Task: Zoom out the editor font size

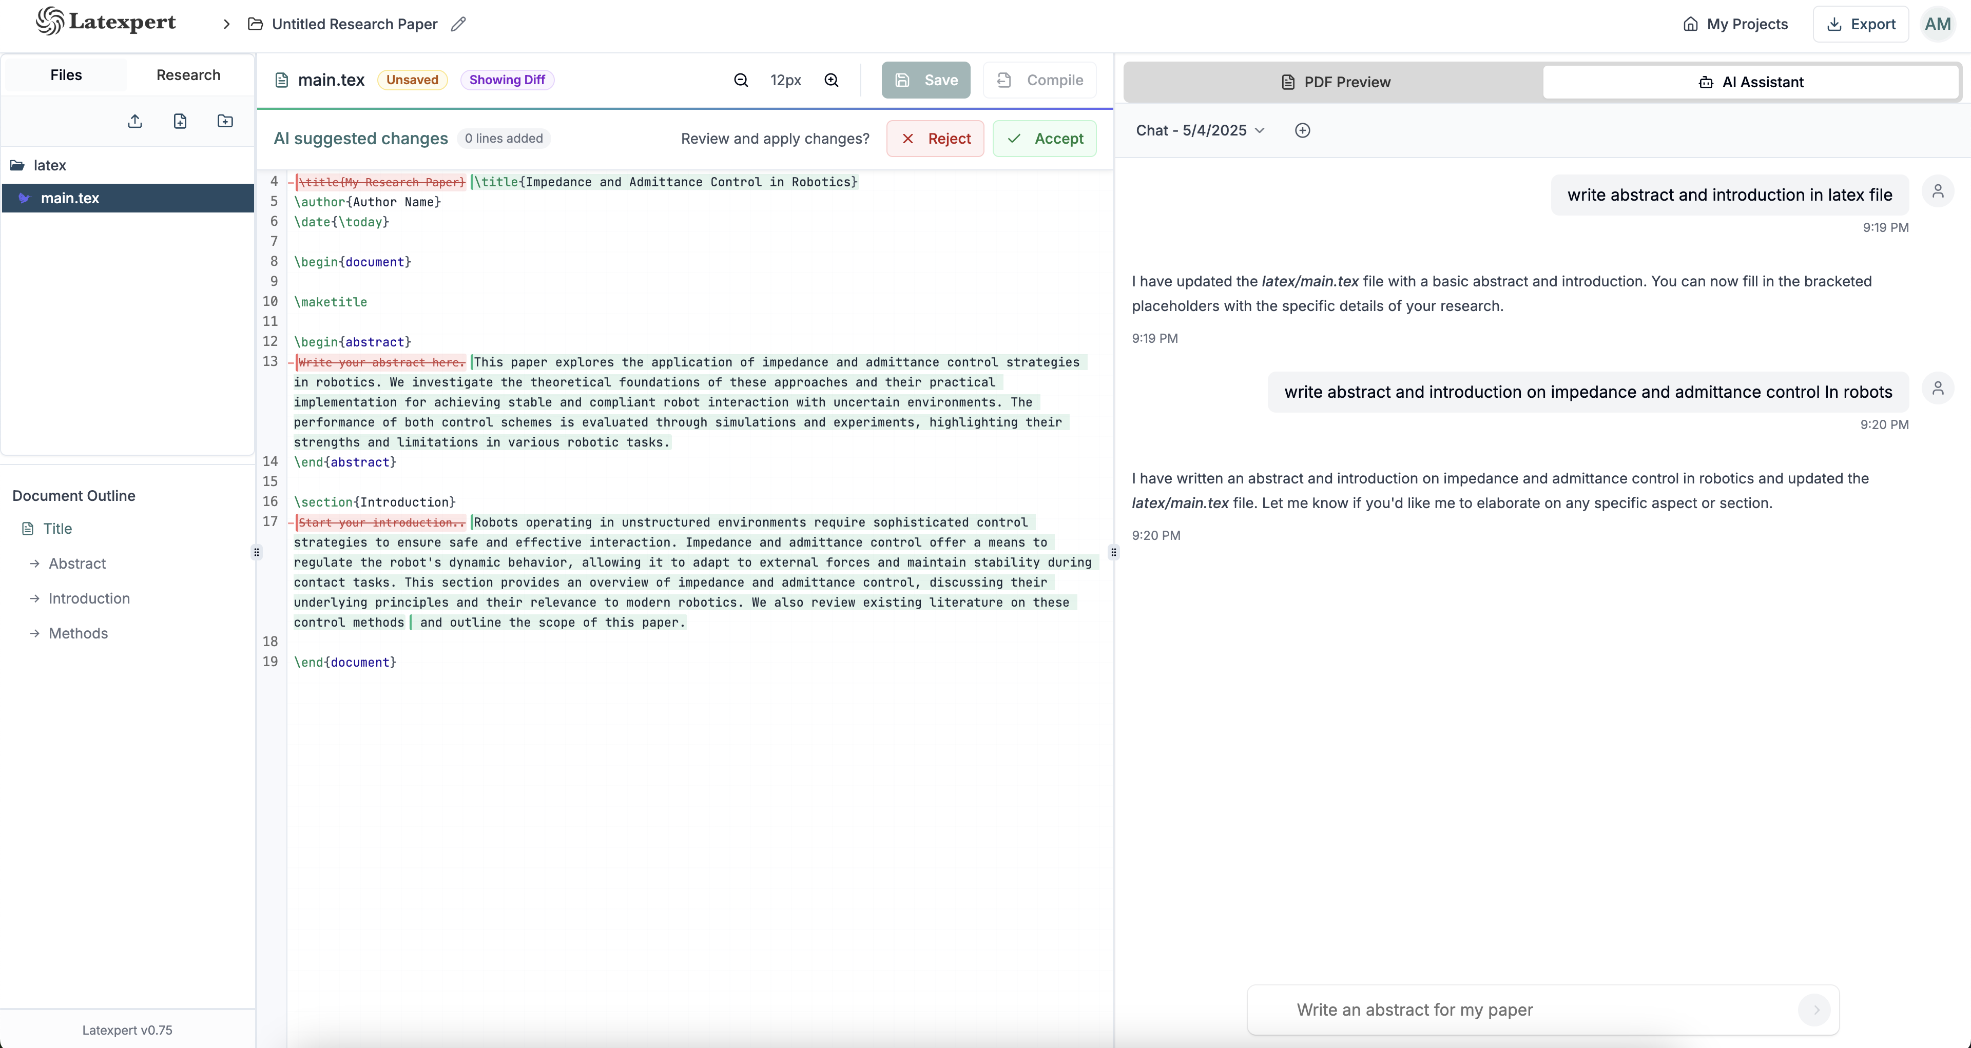Action: [740, 80]
